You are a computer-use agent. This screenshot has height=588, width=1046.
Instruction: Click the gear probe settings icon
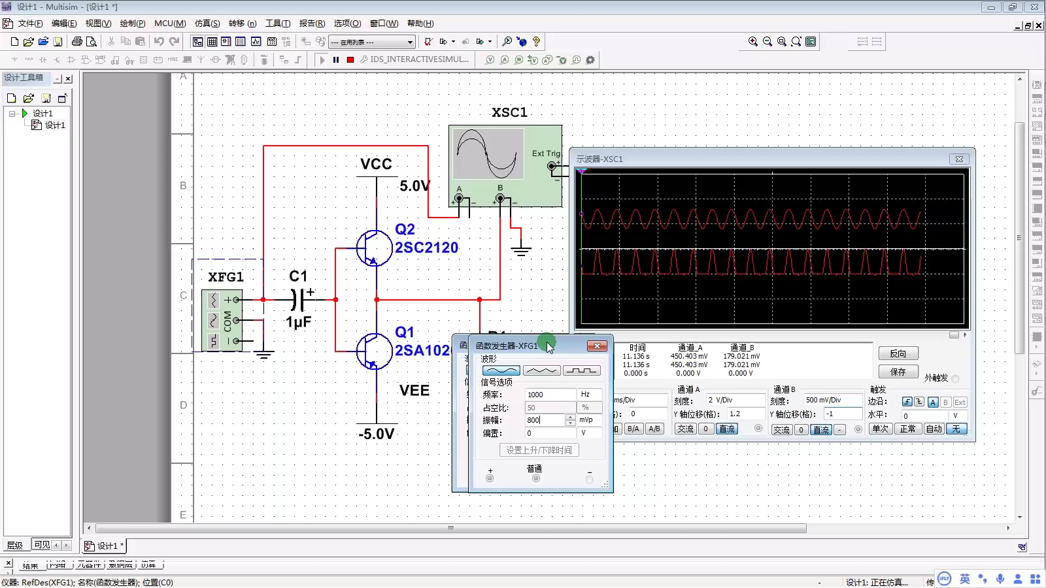[x=590, y=59]
